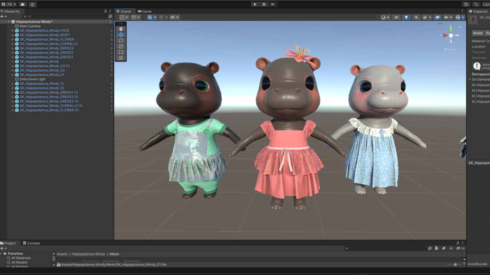
Task: Select the Scale tool
Action: 121,46
